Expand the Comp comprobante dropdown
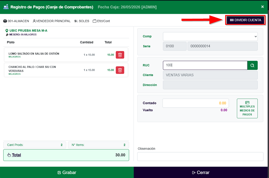The height and width of the screenshot is (178, 269). pos(210,36)
